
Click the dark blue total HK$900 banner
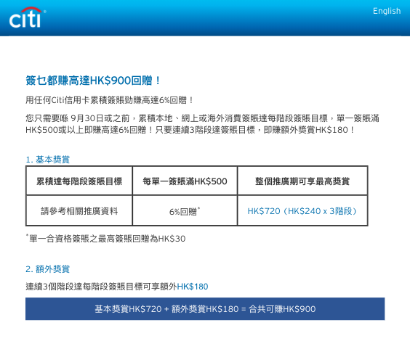(x=205, y=309)
